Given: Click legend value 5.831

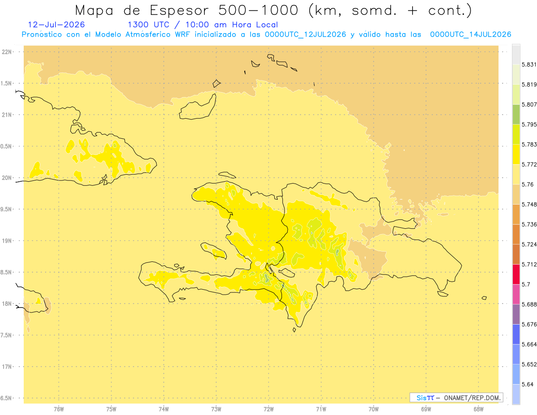Looking at the screenshot, I should tap(529, 64).
